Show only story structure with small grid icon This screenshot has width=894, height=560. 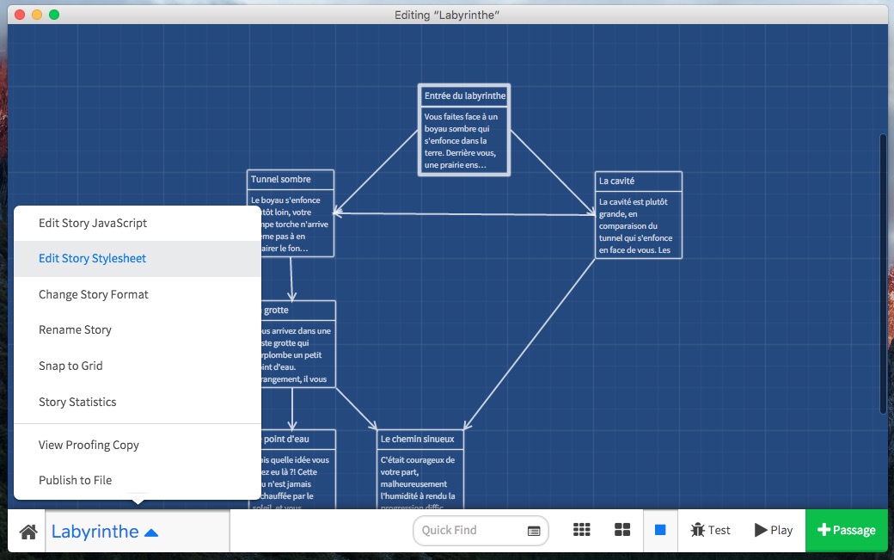point(582,530)
